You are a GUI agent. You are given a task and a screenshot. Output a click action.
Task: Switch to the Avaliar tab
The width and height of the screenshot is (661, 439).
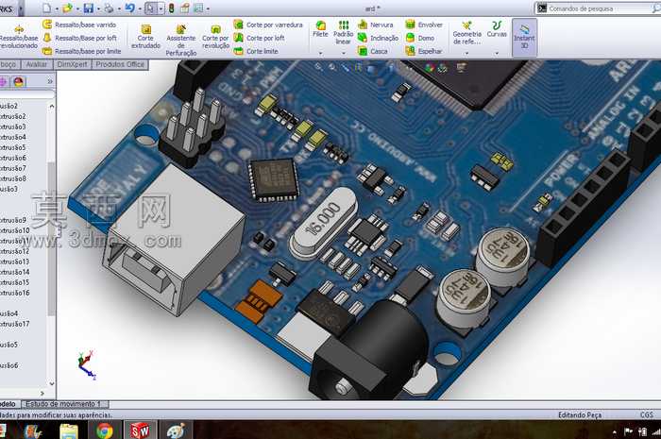(x=36, y=64)
